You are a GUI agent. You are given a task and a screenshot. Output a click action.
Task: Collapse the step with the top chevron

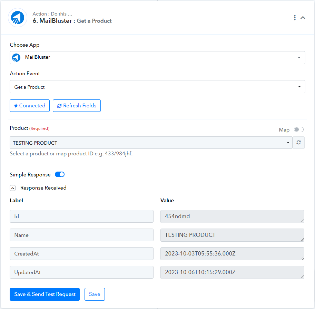tap(303, 18)
